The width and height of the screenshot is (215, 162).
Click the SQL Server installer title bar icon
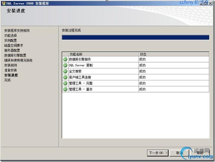(x=4, y=3)
